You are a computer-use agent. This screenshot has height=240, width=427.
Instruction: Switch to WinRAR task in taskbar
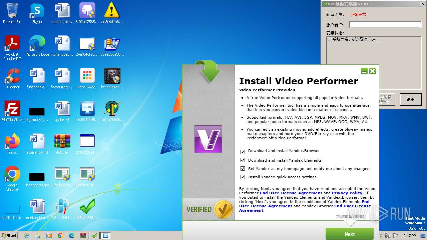pyautogui.click(x=83, y=236)
